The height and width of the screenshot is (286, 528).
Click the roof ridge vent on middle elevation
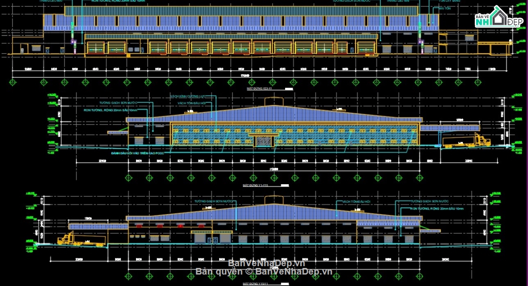tap(274, 101)
